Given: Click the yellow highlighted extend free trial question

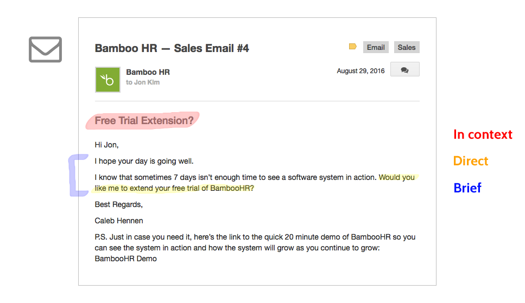Looking at the screenshot, I should point(255,183).
